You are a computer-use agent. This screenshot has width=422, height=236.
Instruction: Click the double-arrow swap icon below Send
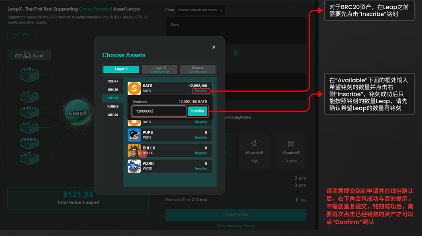[236, 53]
